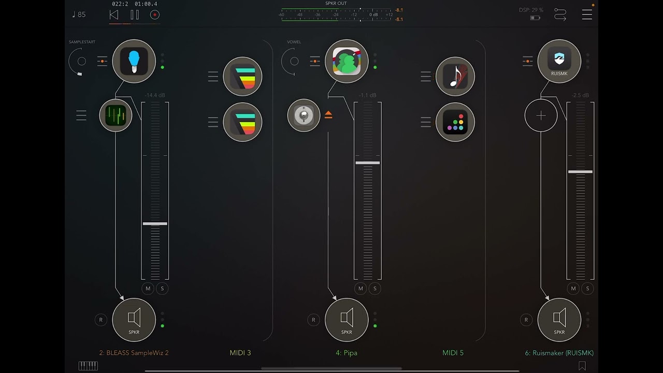Open the green bars effect node

coord(116,115)
